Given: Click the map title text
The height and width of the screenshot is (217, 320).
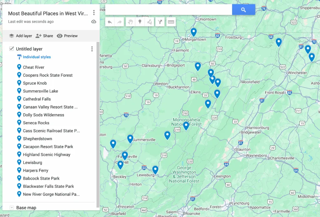Looking at the screenshot, I should [48, 13].
